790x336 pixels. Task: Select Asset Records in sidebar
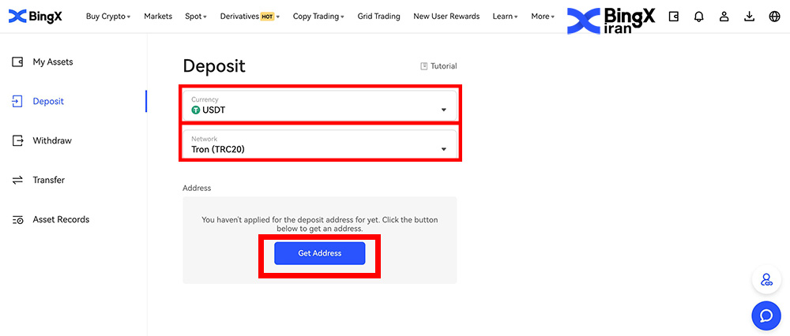pos(61,219)
